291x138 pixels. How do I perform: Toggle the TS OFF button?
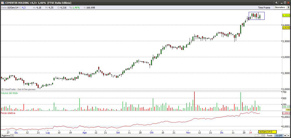279,135
